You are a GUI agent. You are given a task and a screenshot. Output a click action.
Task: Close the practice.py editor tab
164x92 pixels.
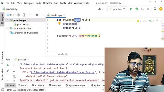64,15
